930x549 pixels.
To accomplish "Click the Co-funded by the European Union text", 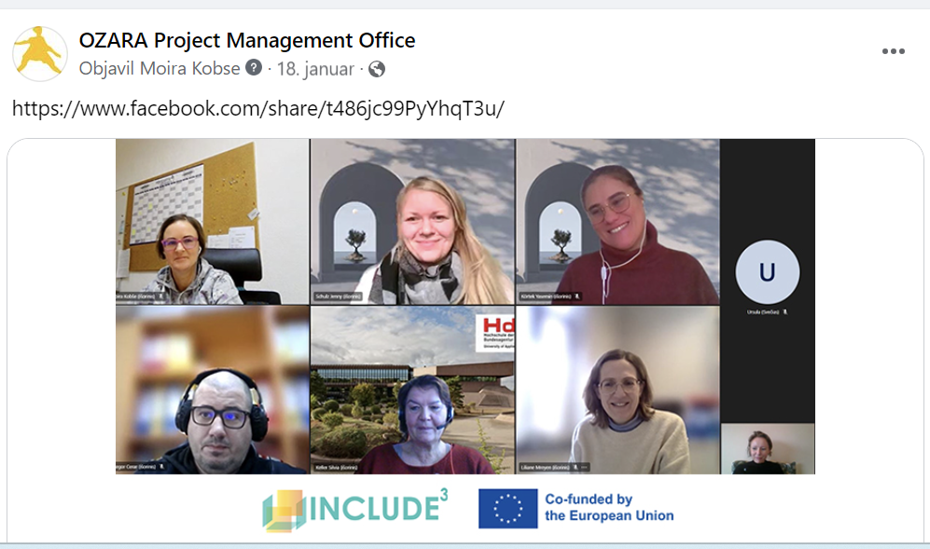I will pyautogui.click(x=609, y=507).
